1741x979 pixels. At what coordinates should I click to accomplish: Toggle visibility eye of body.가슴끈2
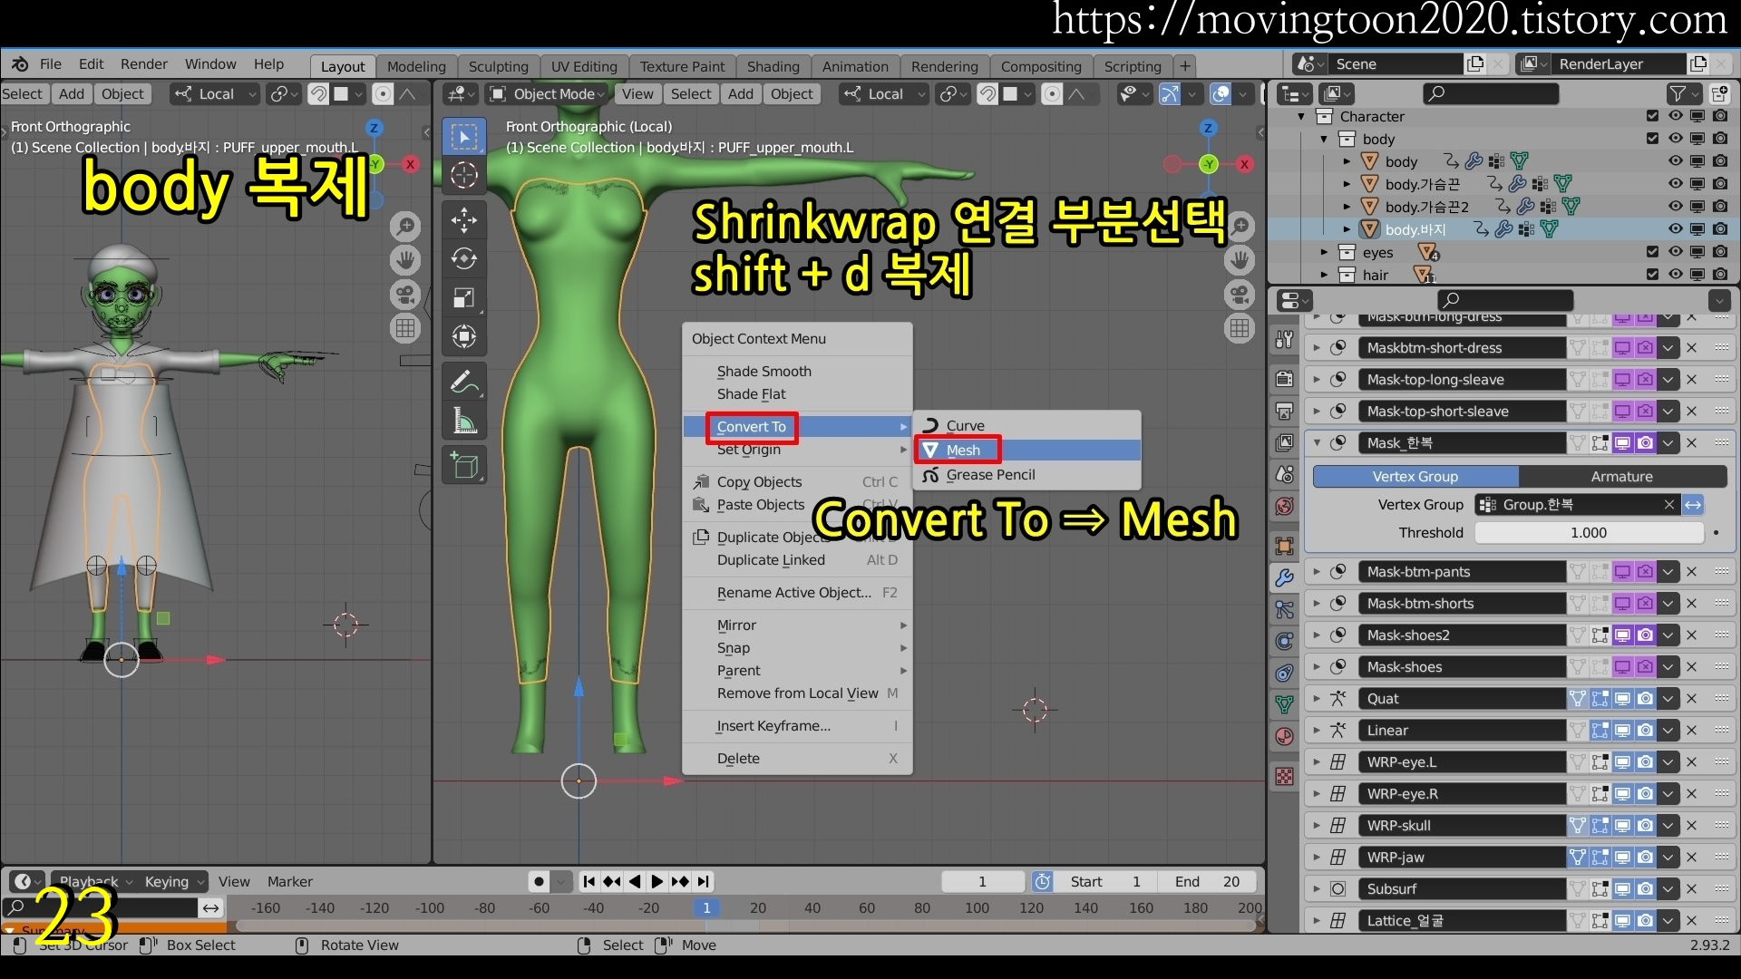(1675, 207)
